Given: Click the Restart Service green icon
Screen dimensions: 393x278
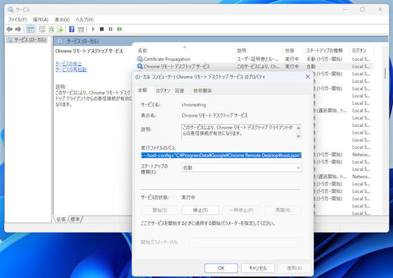Looking at the screenshot, I should click(119, 30).
